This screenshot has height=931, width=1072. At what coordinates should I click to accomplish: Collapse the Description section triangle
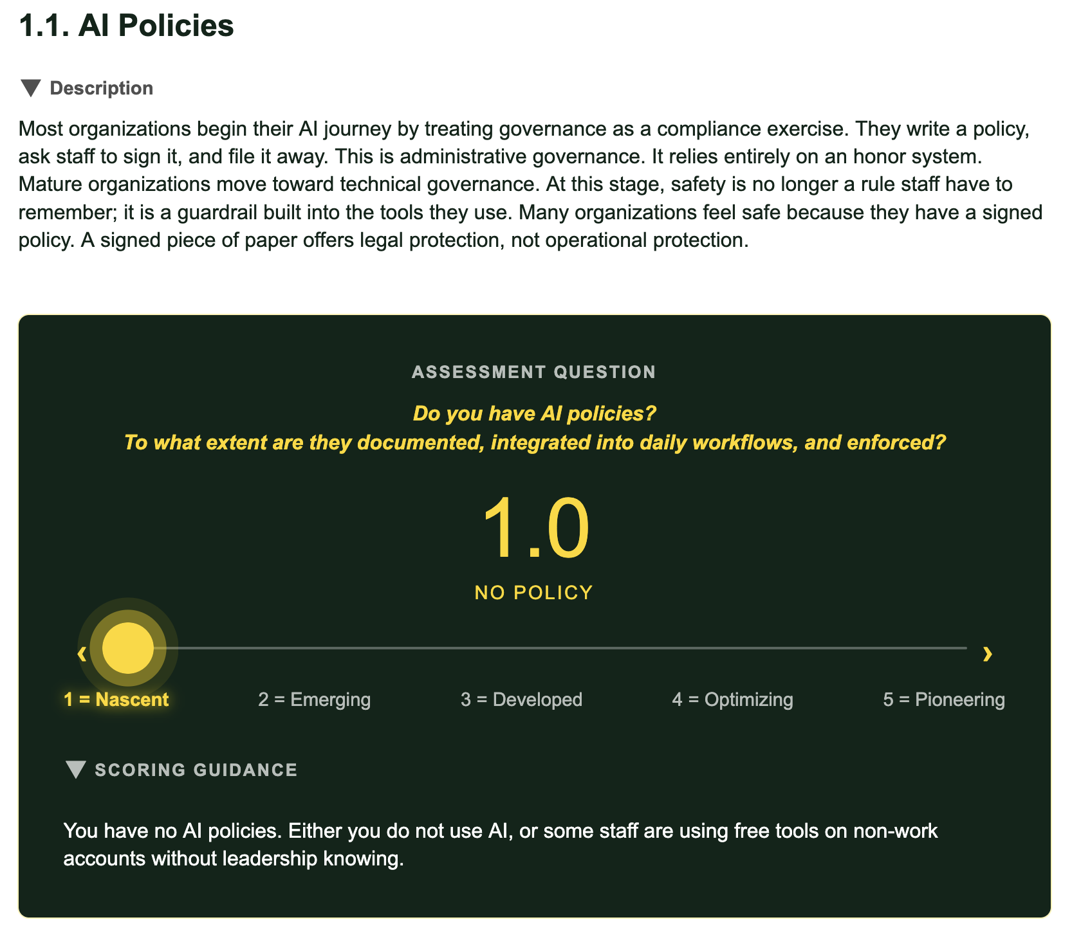click(x=31, y=88)
